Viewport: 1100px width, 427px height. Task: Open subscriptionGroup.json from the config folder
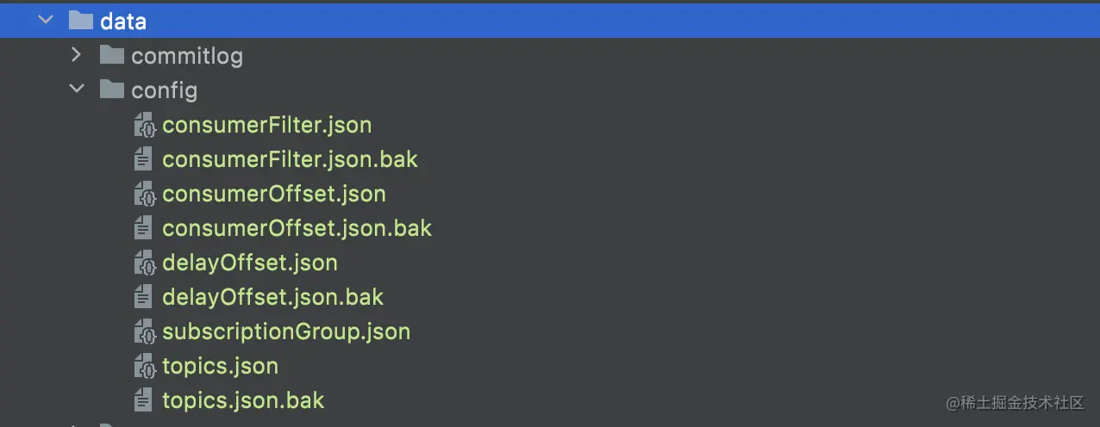[285, 331]
